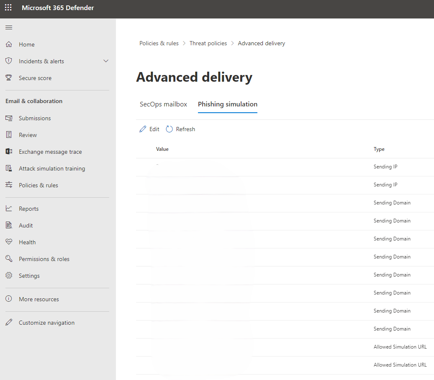Open More resources
Screen dimensions: 434x380
pyautogui.click(x=39, y=299)
